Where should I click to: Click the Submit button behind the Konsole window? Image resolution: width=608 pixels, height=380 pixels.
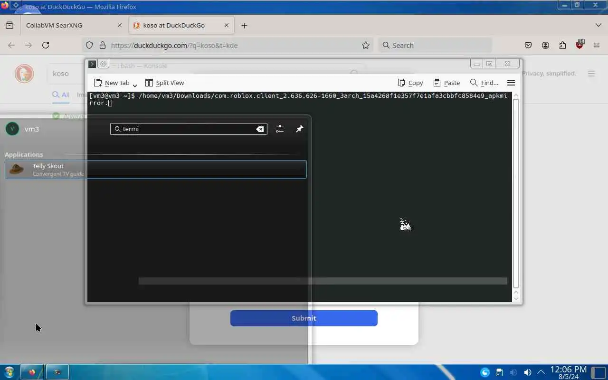tap(304, 318)
